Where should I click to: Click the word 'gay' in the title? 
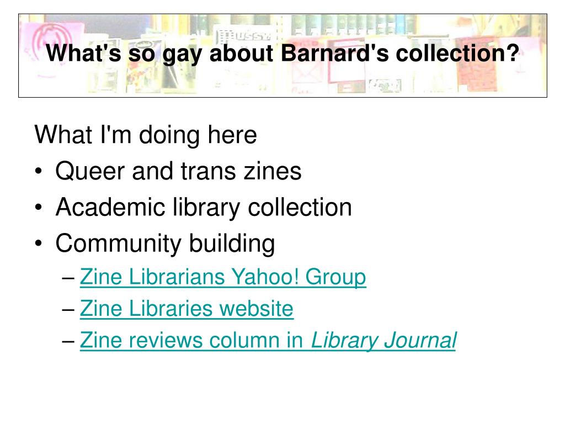pos(182,55)
